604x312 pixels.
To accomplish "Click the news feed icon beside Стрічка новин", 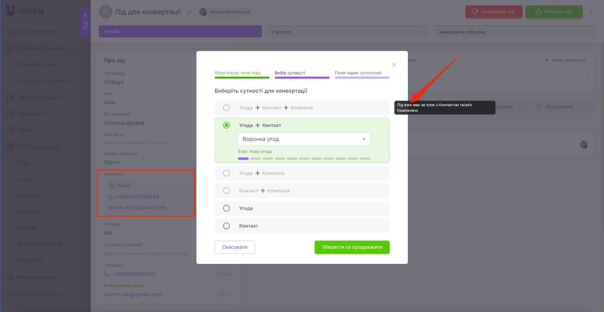I will pyautogui.click(x=11, y=31).
